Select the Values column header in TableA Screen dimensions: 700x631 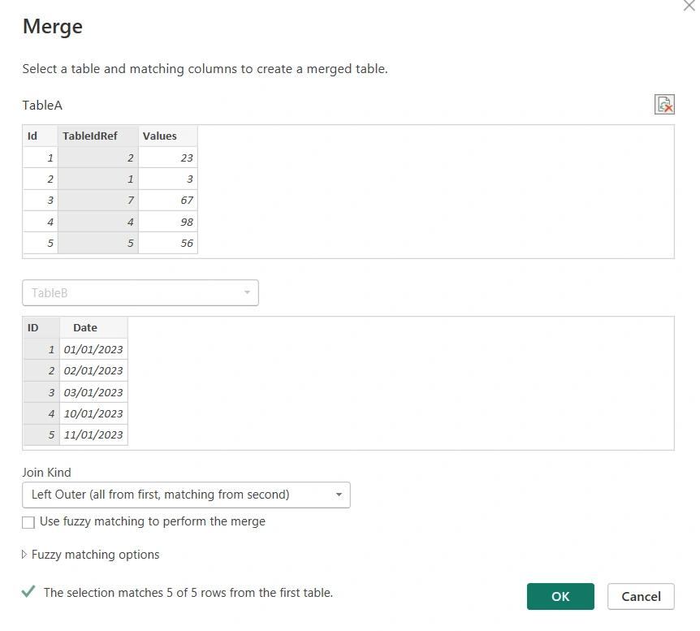tap(168, 136)
